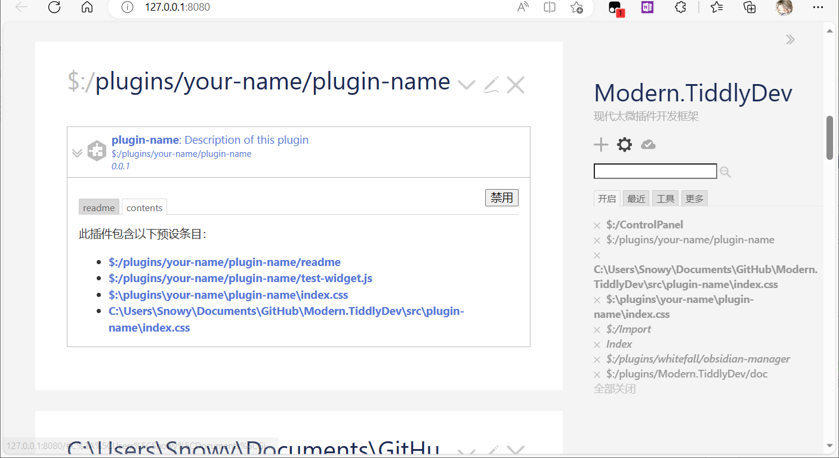Open $:/Import from sidebar list

click(x=628, y=329)
